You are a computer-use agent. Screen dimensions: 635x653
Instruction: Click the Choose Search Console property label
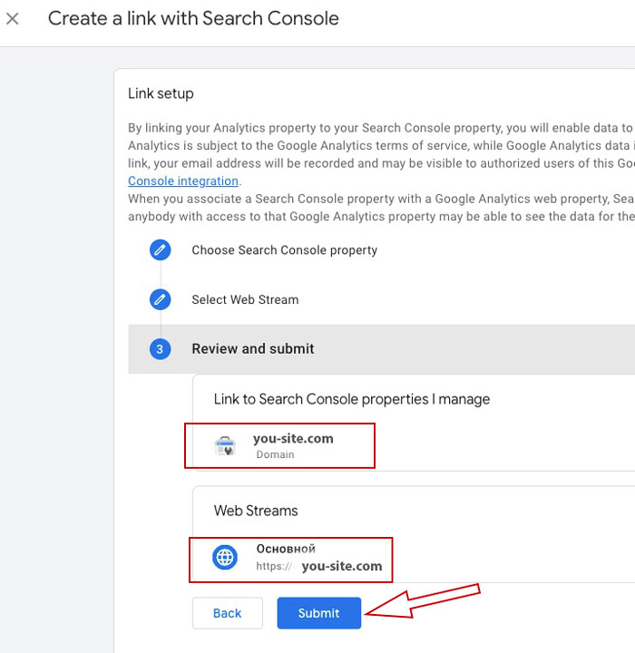(x=285, y=250)
